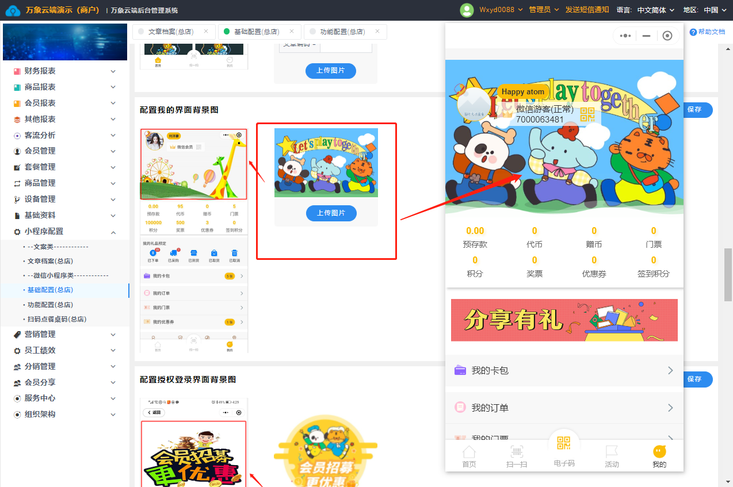733x487 pixels.
Task: Click the 设备管理 sidebar icon
Action: pos(17,200)
